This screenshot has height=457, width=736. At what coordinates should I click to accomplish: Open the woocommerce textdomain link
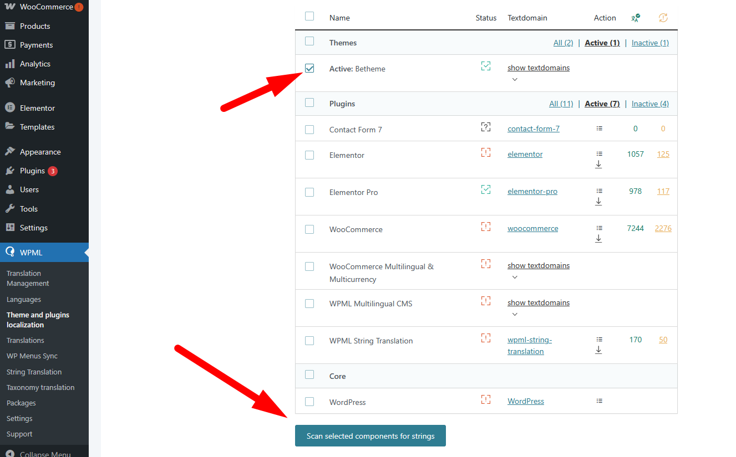[x=533, y=228]
